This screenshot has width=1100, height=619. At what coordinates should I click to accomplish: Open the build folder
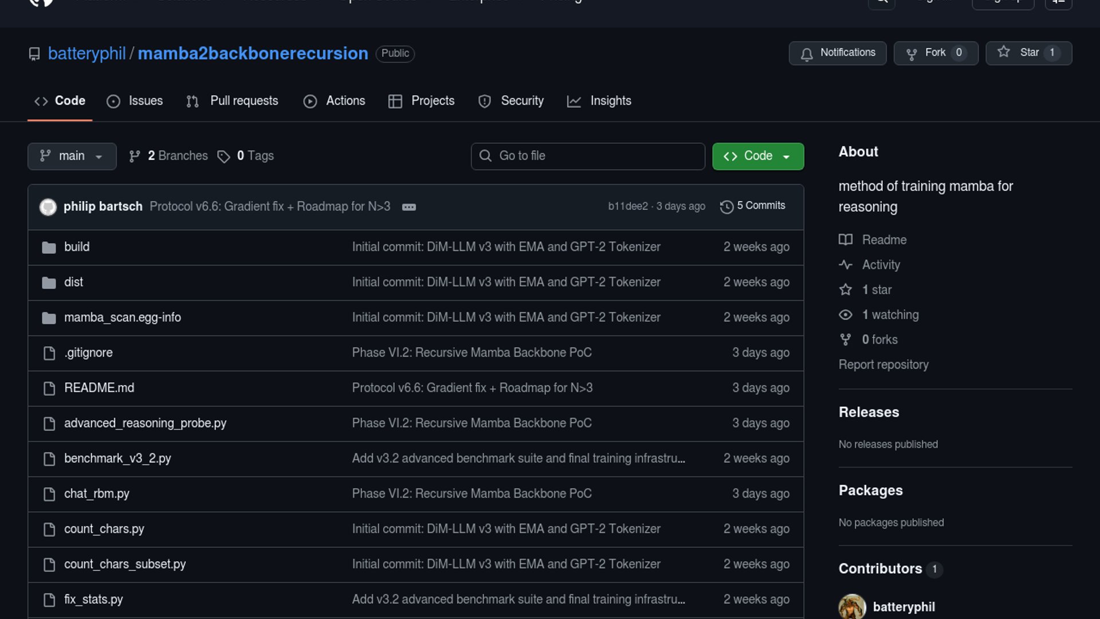[x=77, y=247]
